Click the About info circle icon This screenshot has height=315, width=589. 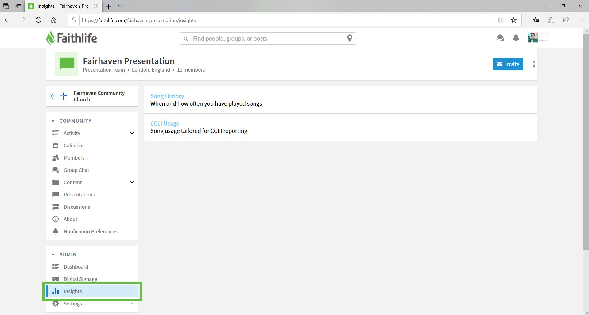tap(56, 219)
